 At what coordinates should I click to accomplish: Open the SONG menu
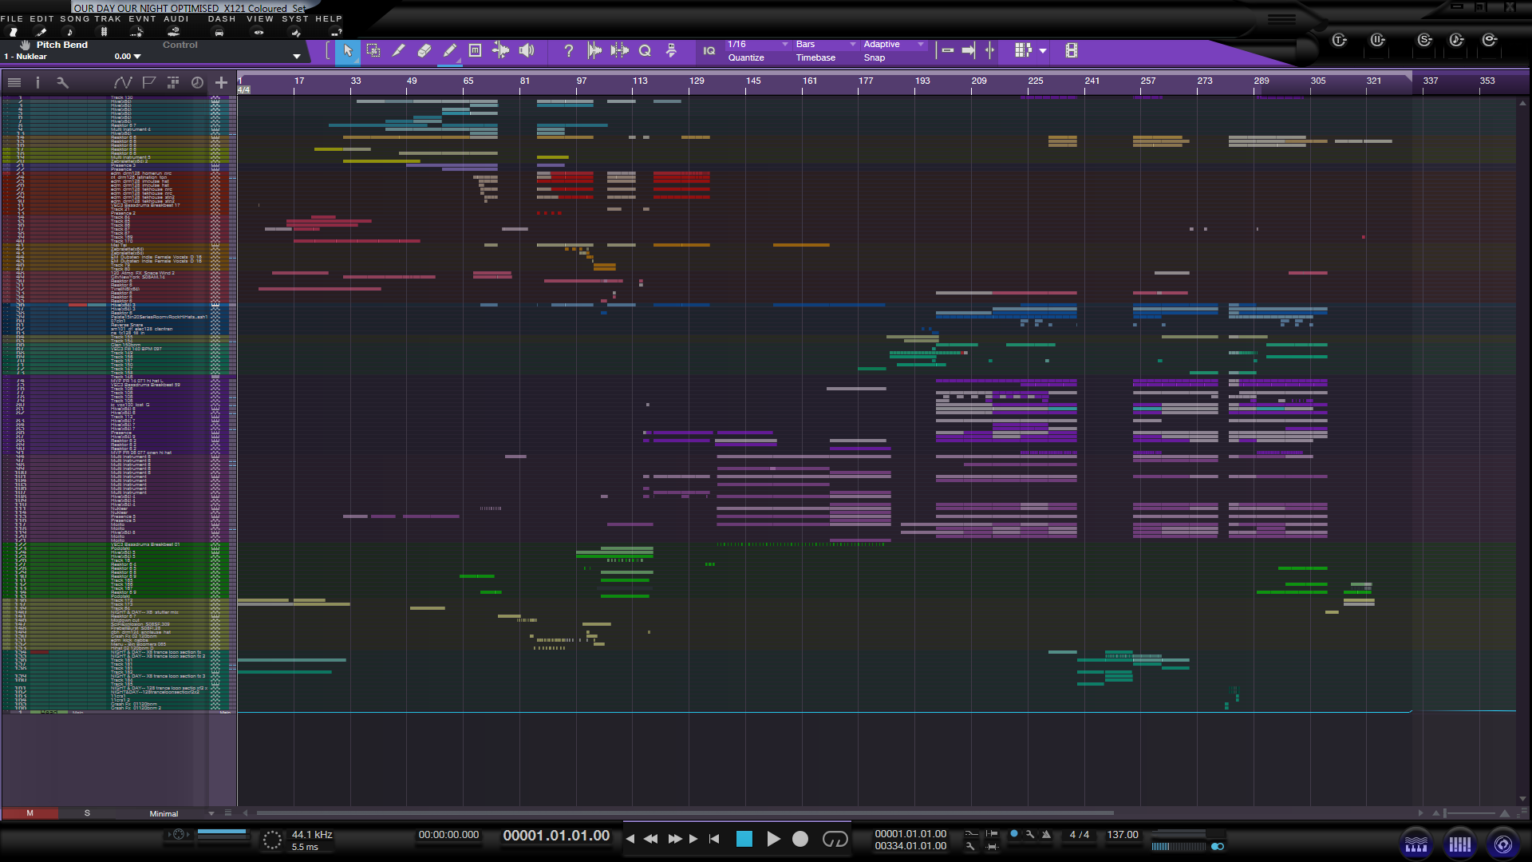pyautogui.click(x=75, y=18)
